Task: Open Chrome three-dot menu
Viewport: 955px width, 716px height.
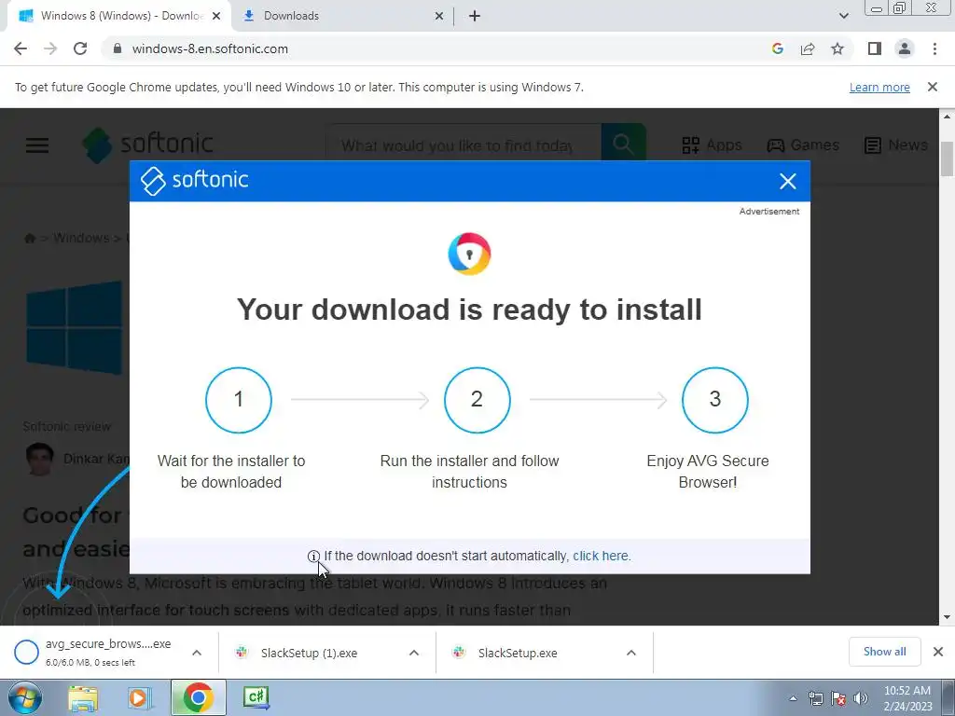Action: click(x=934, y=48)
